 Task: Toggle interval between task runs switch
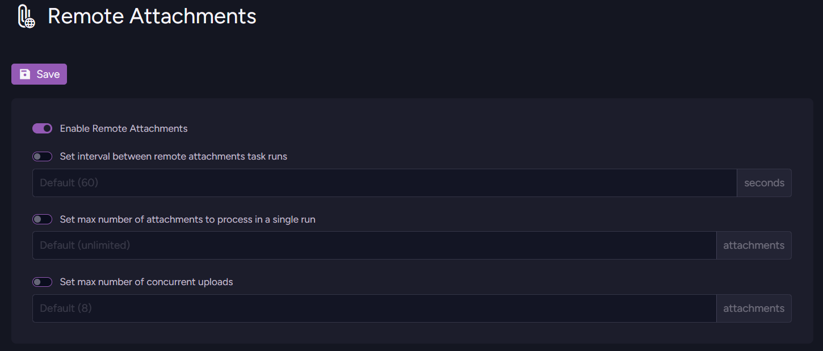(x=43, y=156)
